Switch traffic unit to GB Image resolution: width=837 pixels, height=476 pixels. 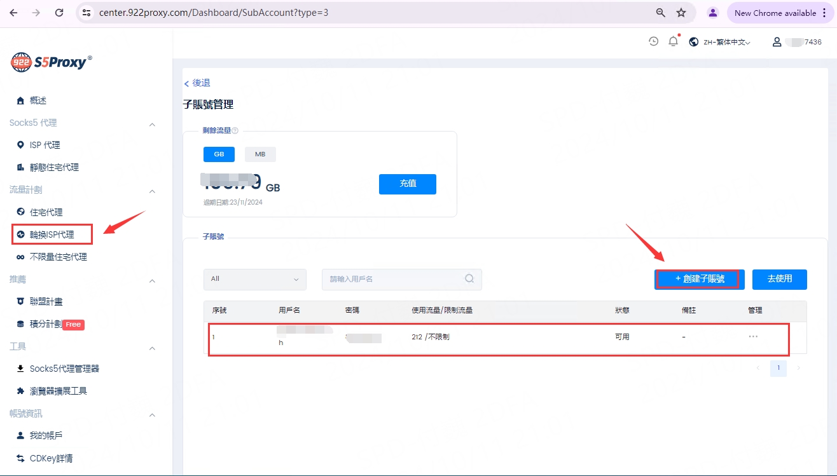219,154
